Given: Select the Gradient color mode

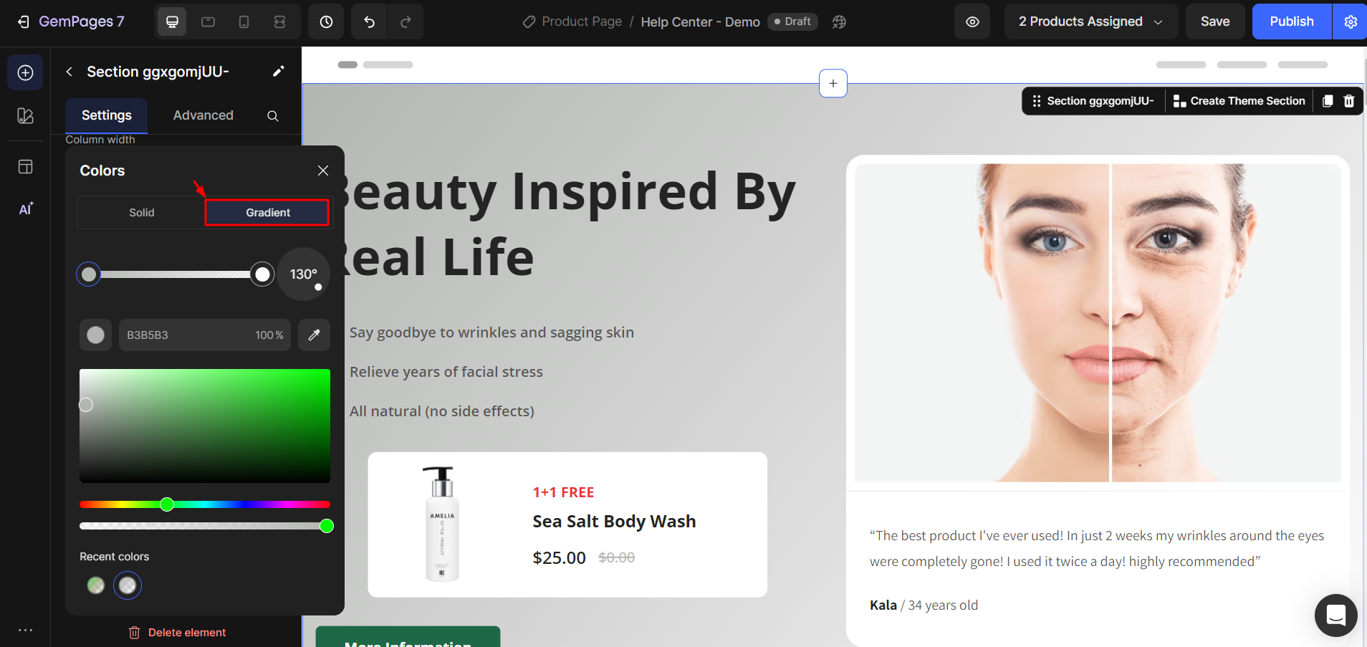Looking at the screenshot, I should coord(267,213).
